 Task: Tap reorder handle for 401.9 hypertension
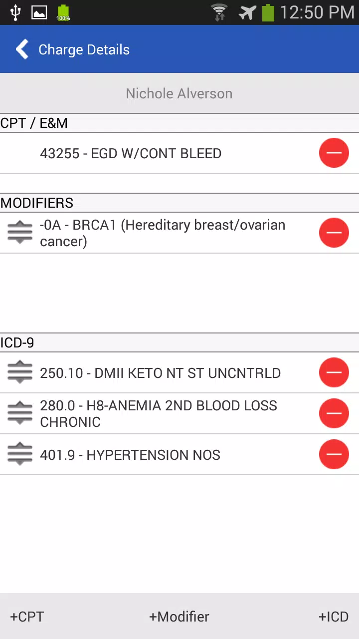20,455
